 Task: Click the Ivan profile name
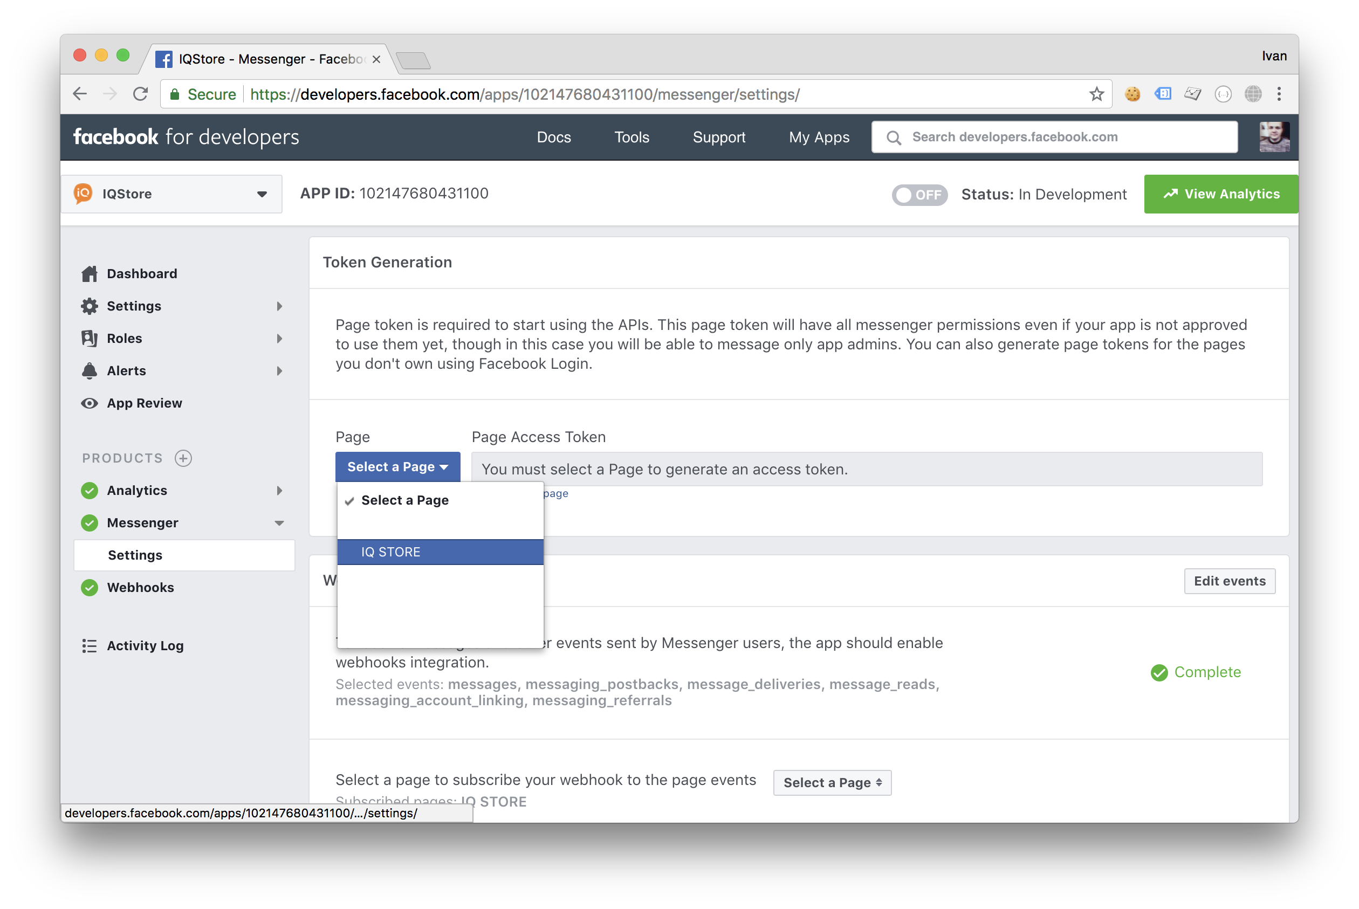[1273, 56]
